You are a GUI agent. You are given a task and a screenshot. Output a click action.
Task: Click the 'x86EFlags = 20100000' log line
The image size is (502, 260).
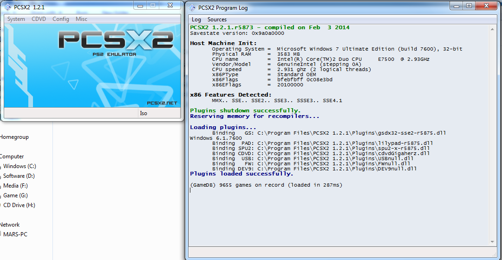click(257, 85)
